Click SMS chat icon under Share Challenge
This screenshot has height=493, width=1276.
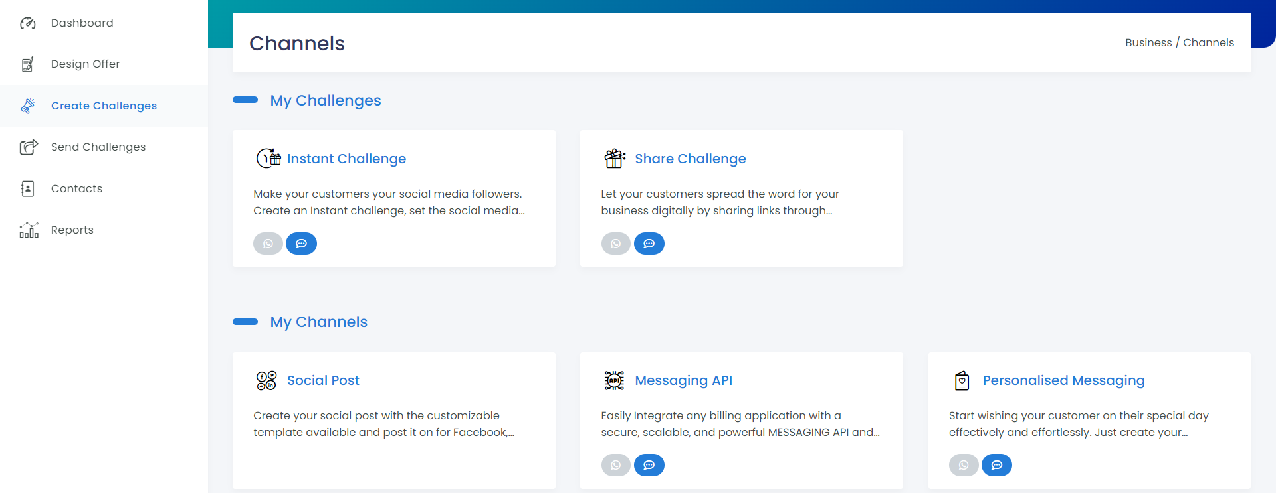649,244
